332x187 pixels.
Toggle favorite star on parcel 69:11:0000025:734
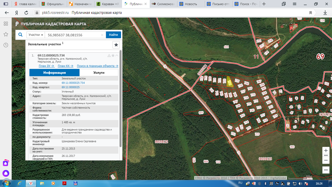(113, 55)
